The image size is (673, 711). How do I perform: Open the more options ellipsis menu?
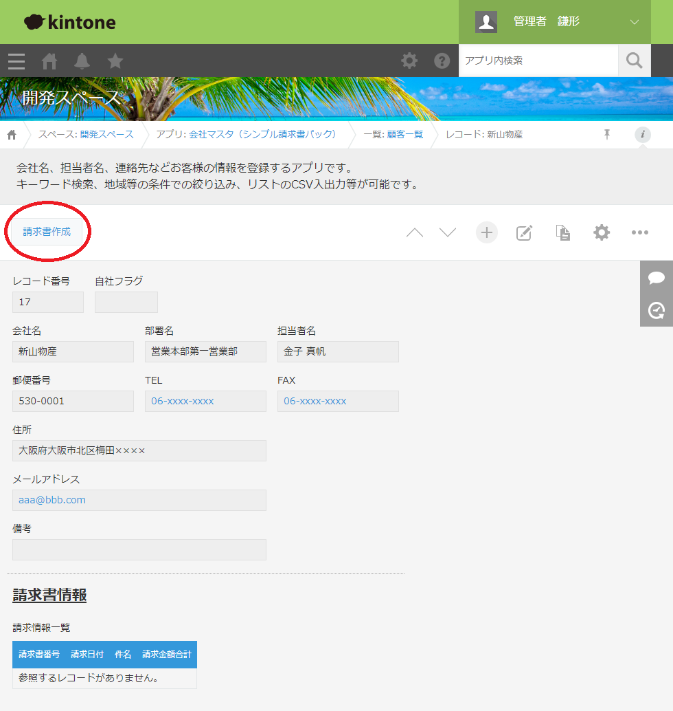[x=640, y=232]
